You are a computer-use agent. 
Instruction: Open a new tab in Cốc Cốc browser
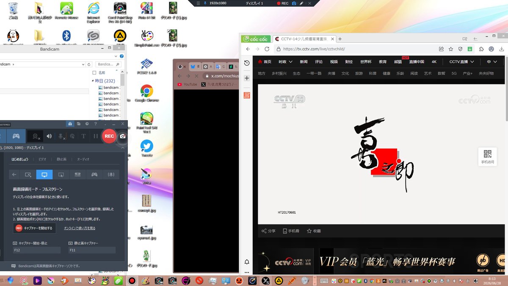click(x=340, y=39)
